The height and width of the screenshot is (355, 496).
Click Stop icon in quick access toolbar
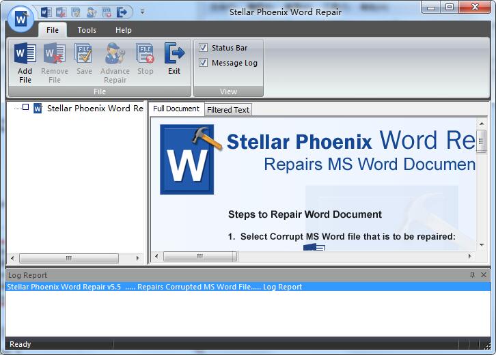tap(107, 12)
